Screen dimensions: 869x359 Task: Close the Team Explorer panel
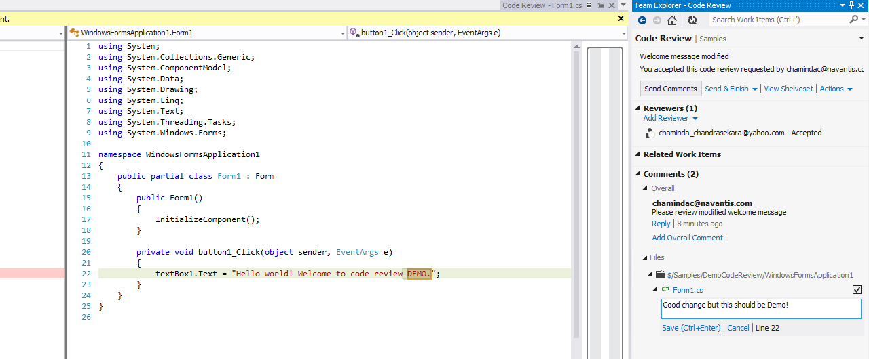pos(862,5)
